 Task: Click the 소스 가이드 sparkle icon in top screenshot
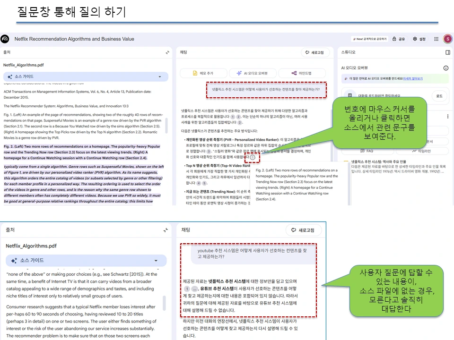pos(10,76)
